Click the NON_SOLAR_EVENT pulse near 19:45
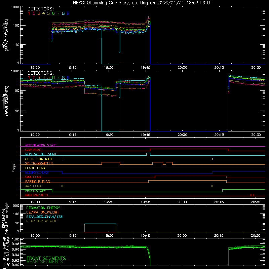The height and width of the screenshot is (269, 269). (148, 154)
